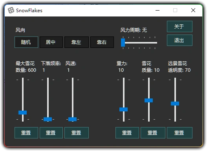207x151 pixels.
Task: Minimize the SnowFlakes window
Action: click(158, 10)
